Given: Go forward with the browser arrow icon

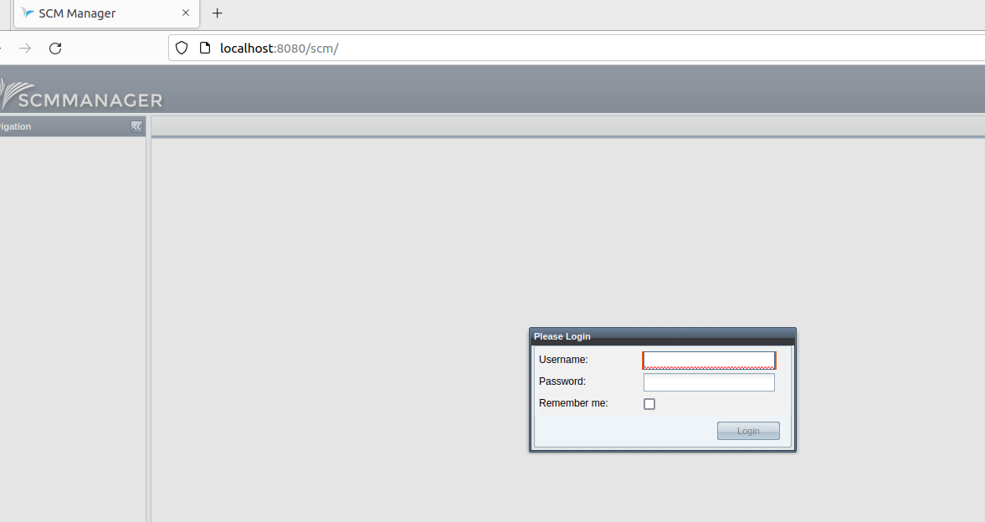Looking at the screenshot, I should tap(25, 49).
